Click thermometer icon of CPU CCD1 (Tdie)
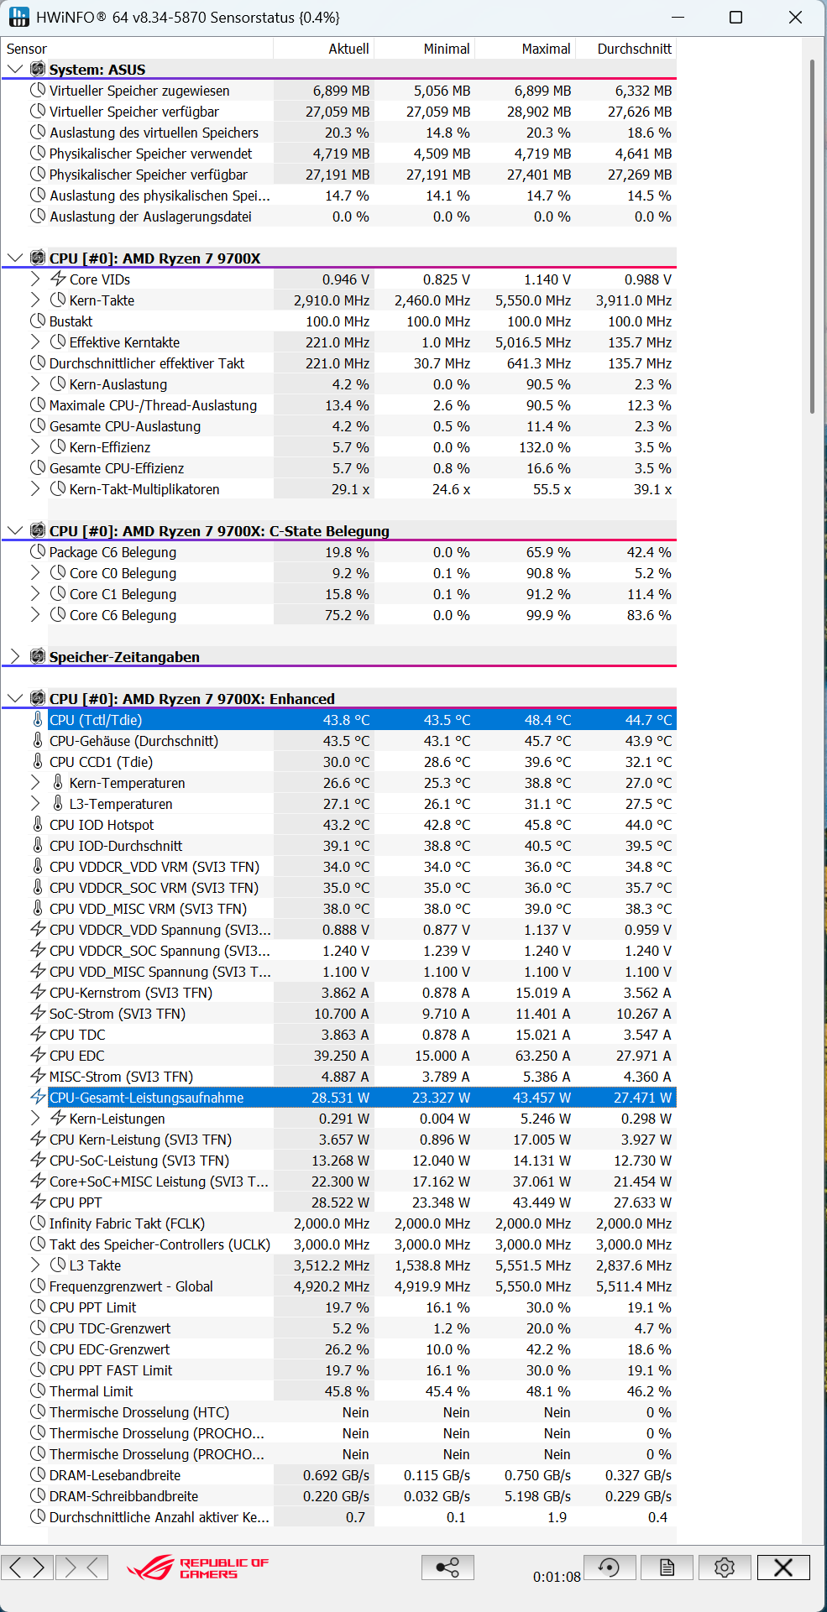 (x=38, y=761)
